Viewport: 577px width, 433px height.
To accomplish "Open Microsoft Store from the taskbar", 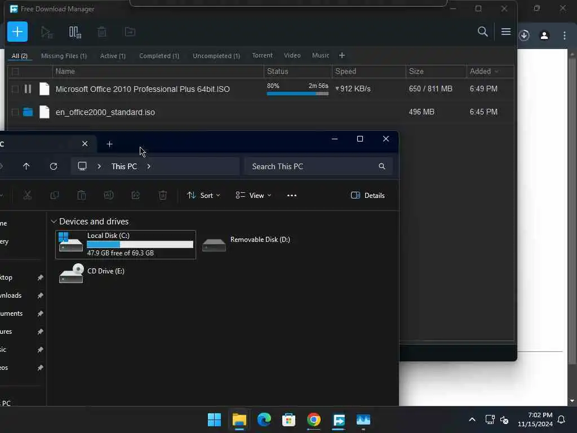I will pos(289,419).
